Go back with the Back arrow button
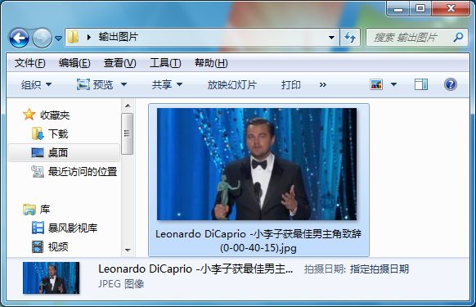This screenshot has height=307, width=476. click(x=19, y=38)
